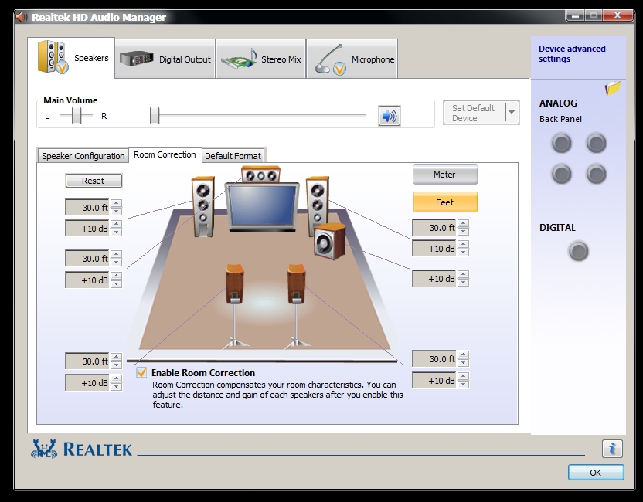Open the Set Default Device dropdown arrow
This screenshot has width=643, height=502.
(x=512, y=112)
